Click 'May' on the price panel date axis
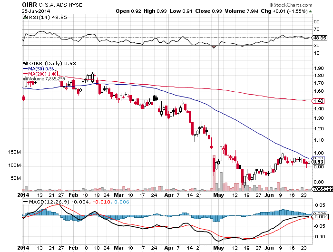 [x=218, y=195]
